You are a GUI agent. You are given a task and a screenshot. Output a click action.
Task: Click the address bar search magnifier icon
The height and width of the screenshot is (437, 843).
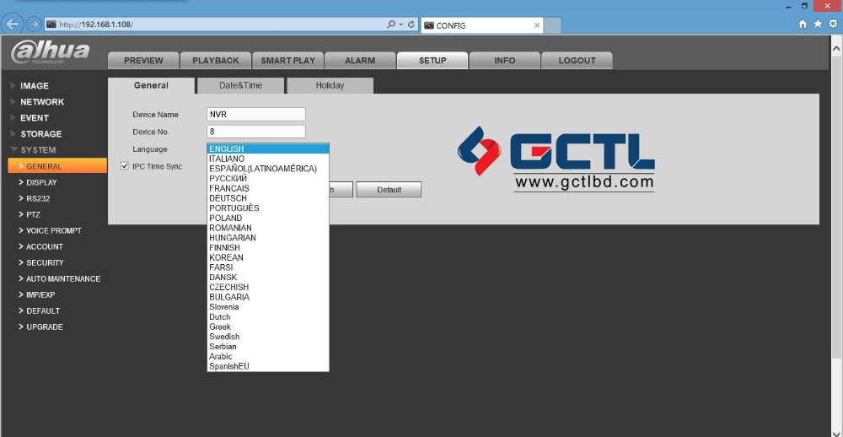click(391, 24)
